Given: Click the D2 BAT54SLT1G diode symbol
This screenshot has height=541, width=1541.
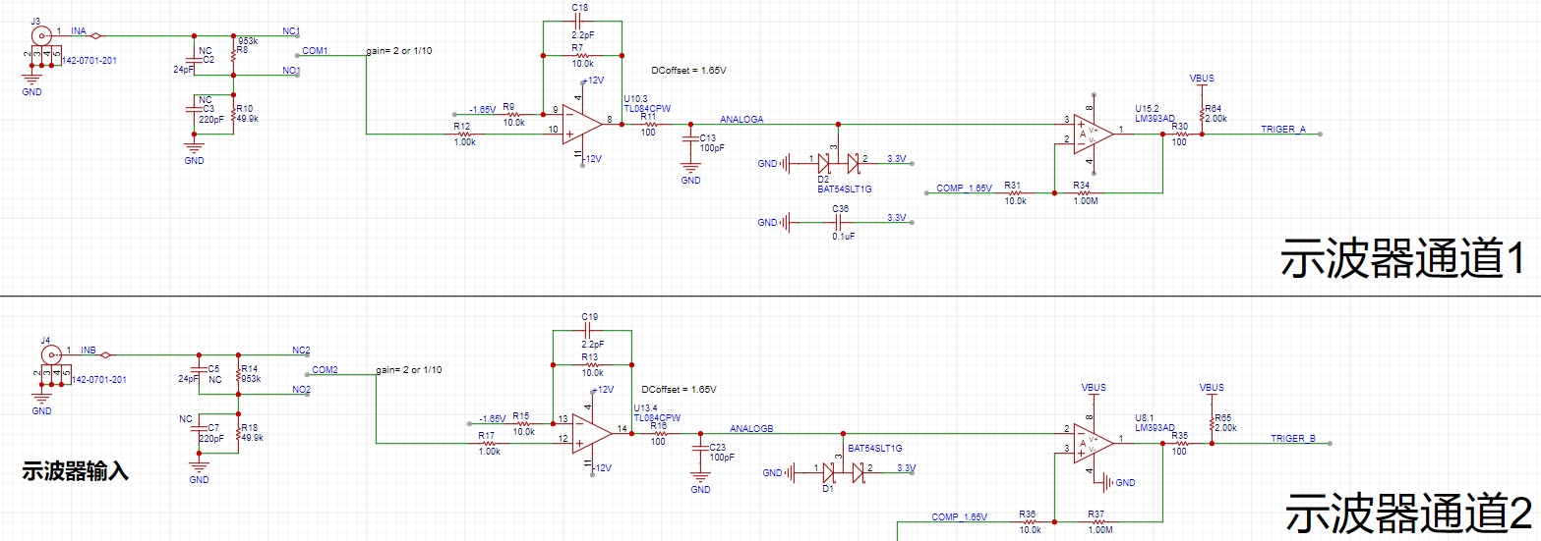Looking at the screenshot, I should (837, 160).
